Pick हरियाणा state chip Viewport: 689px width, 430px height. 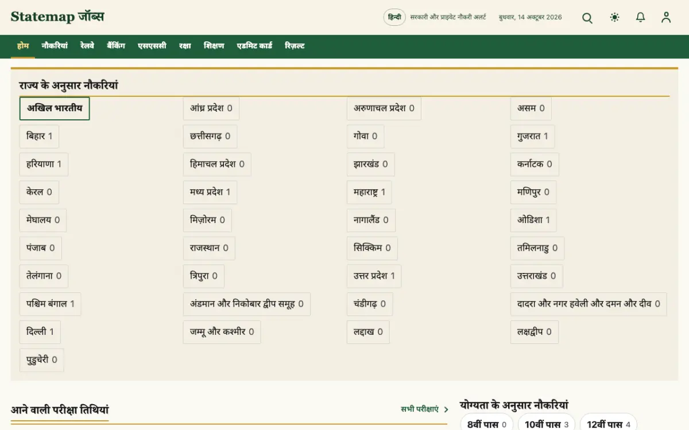click(x=44, y=164)
